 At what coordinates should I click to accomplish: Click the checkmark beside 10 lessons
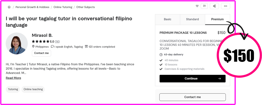pos(161,65)
